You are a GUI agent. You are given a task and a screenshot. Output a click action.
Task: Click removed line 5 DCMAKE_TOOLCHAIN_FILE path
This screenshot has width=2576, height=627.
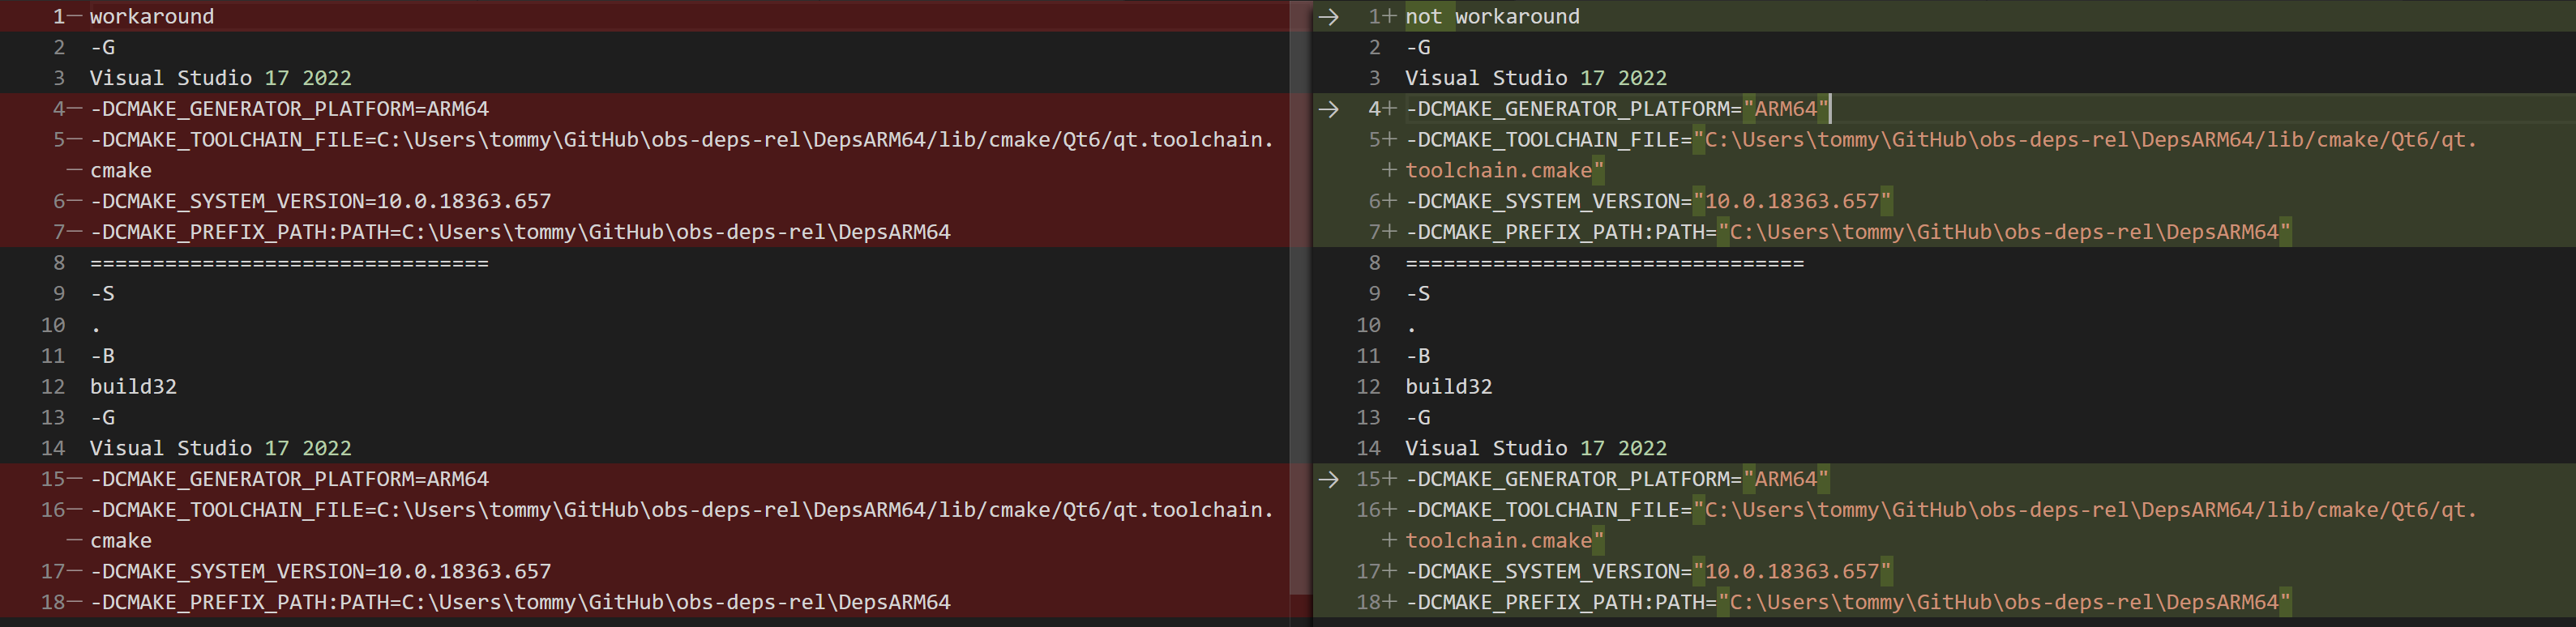point(682,140)
